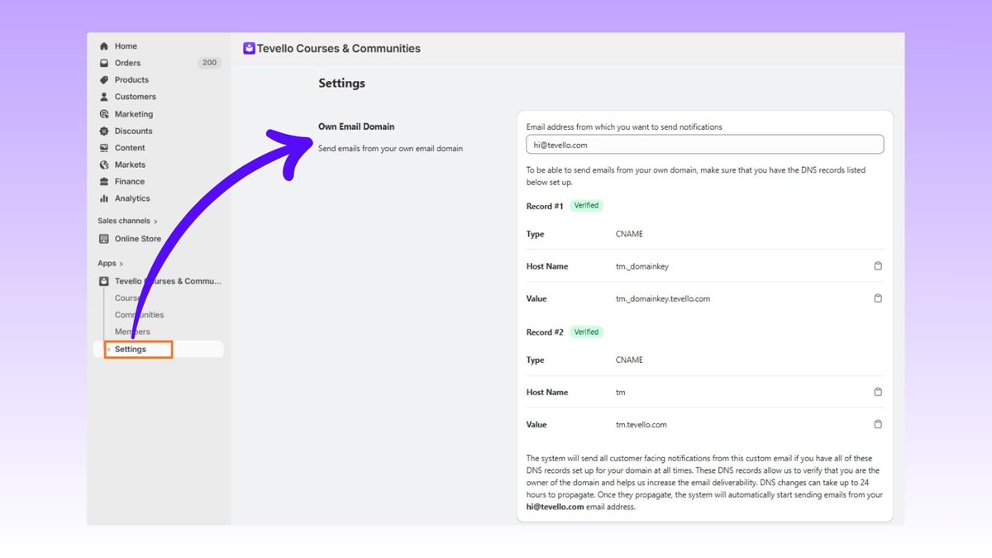
Task: Click the tm._domainkey host name text
Action: coord(644,266)
